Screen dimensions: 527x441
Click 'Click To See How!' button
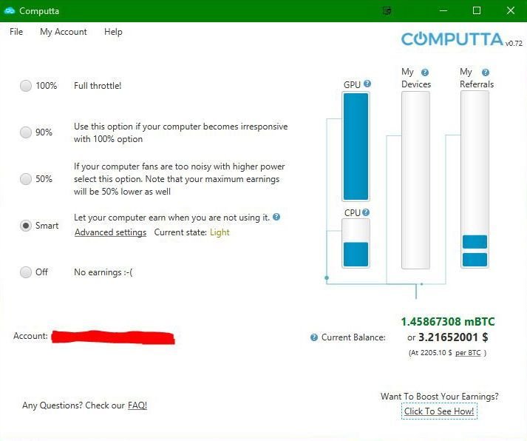[439, 411]
